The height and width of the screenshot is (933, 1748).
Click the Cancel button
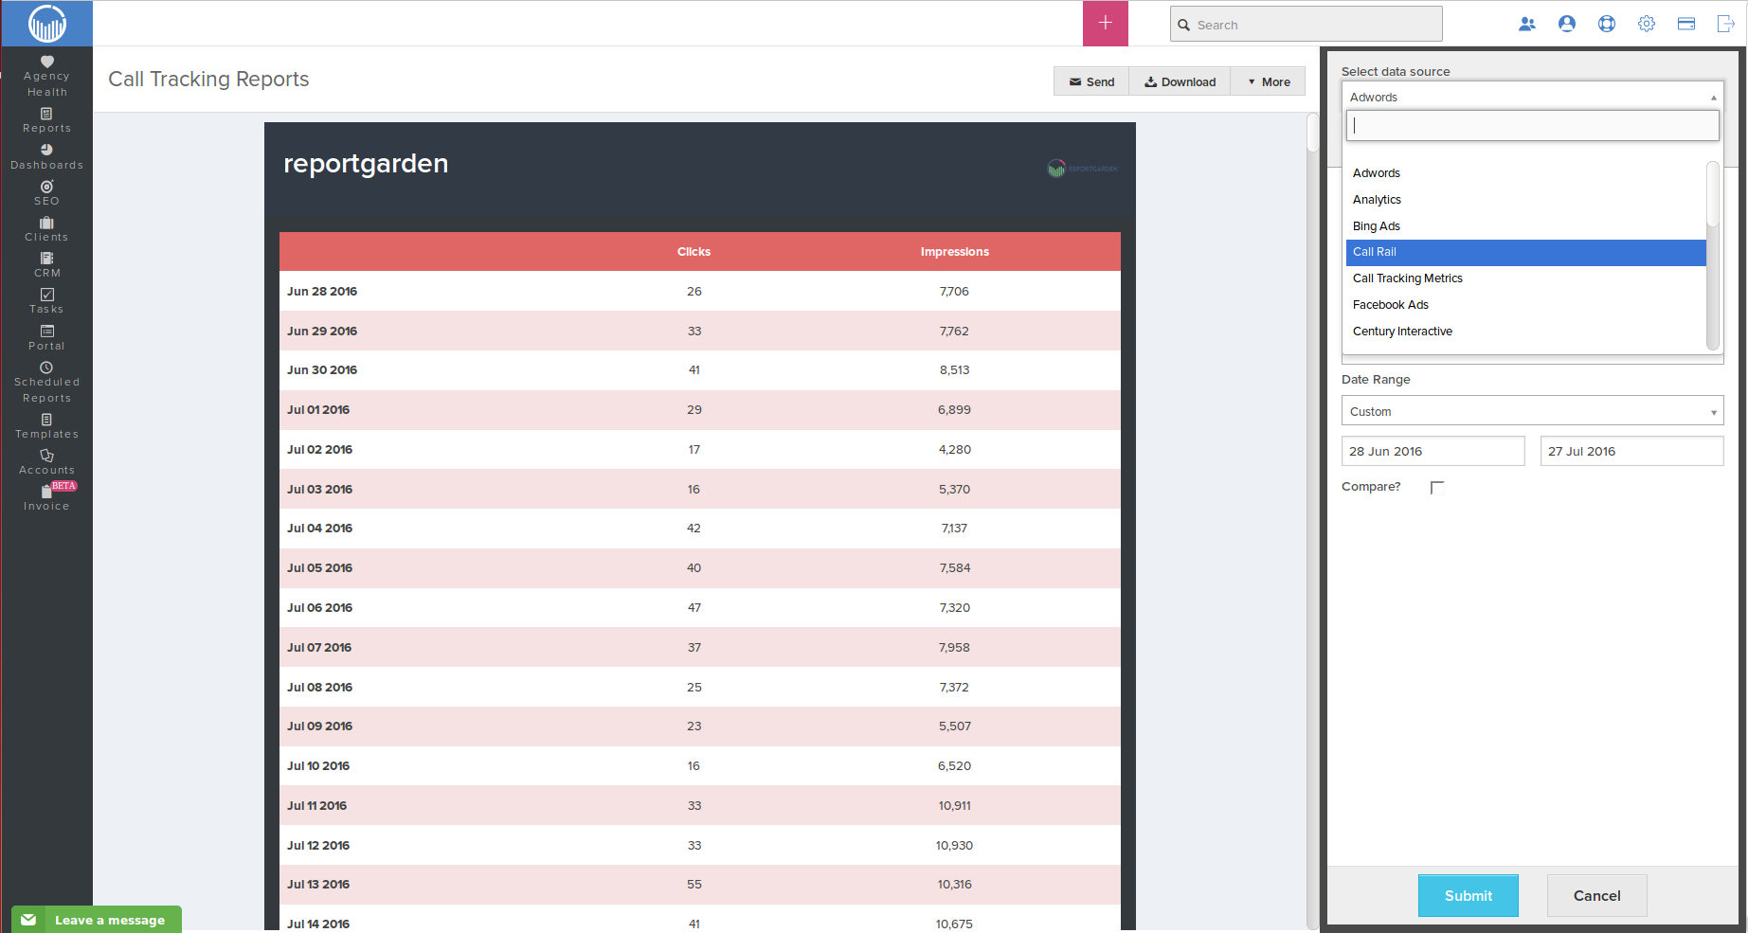pyautogui.click(x=1597, y=895)
